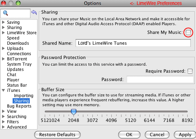Click the blue back arrow icon
This screenshot has width=196, height=139.
34,13
